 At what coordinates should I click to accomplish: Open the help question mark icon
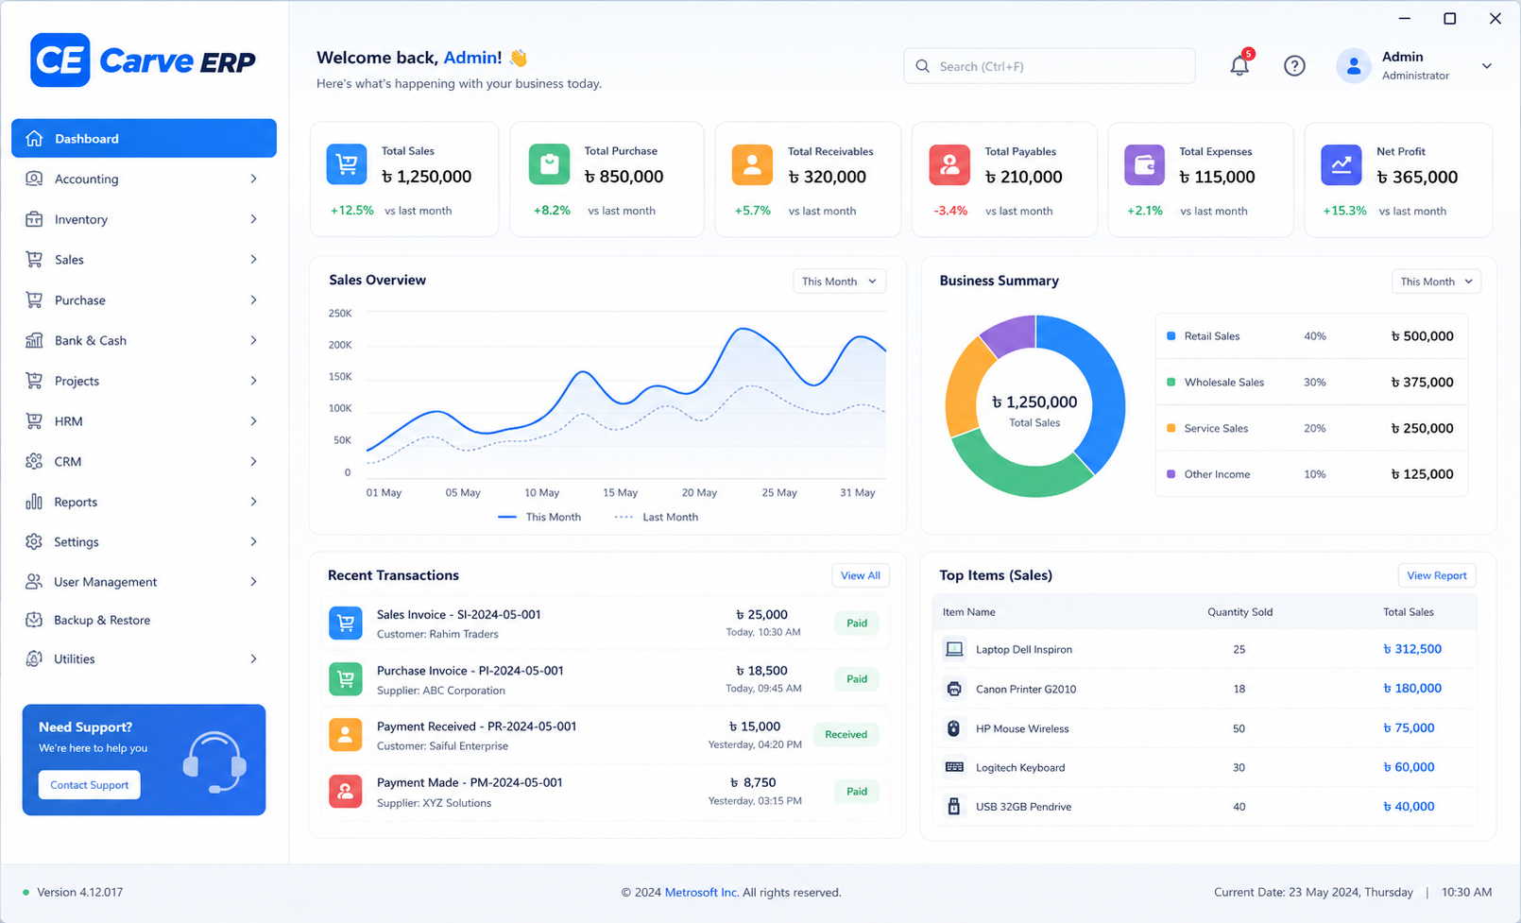(1294, 65)
